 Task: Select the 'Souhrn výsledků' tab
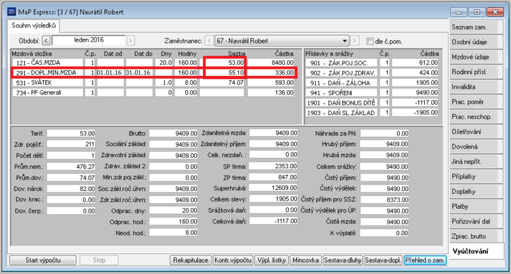tap(34, 26)
